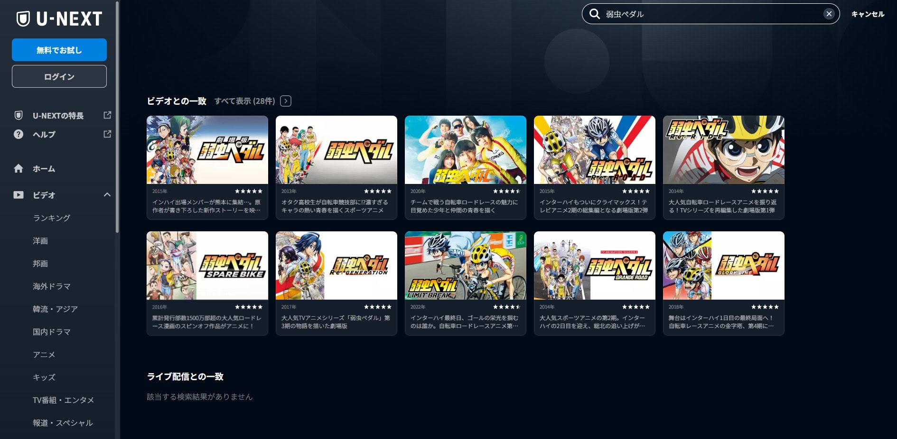Open 弱虫ペダル Re:RIDE thumbnail

(x=724, y=150)
